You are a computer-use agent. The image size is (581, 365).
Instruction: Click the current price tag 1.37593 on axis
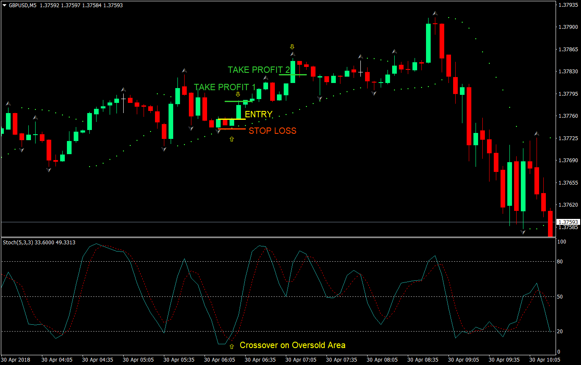[x=567, y=222]
